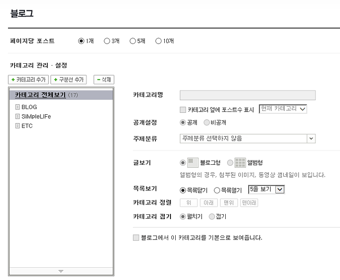Select 목록열기 list option
Viewport: 340px width, 280px height.
point(217,190)
